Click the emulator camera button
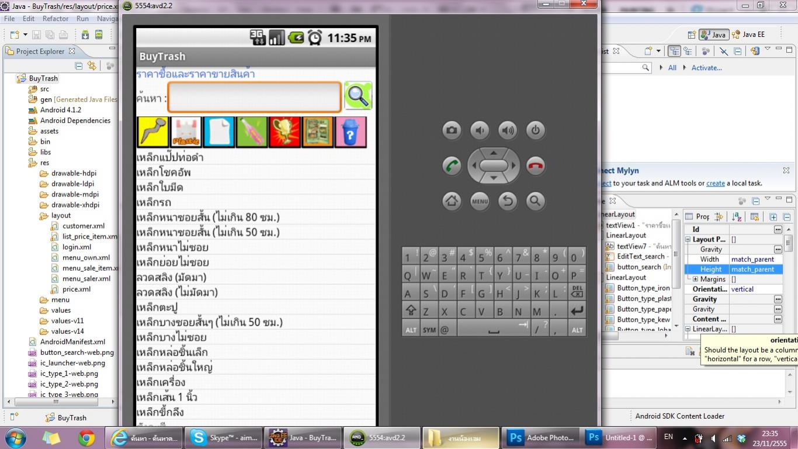 coord(452,130)
